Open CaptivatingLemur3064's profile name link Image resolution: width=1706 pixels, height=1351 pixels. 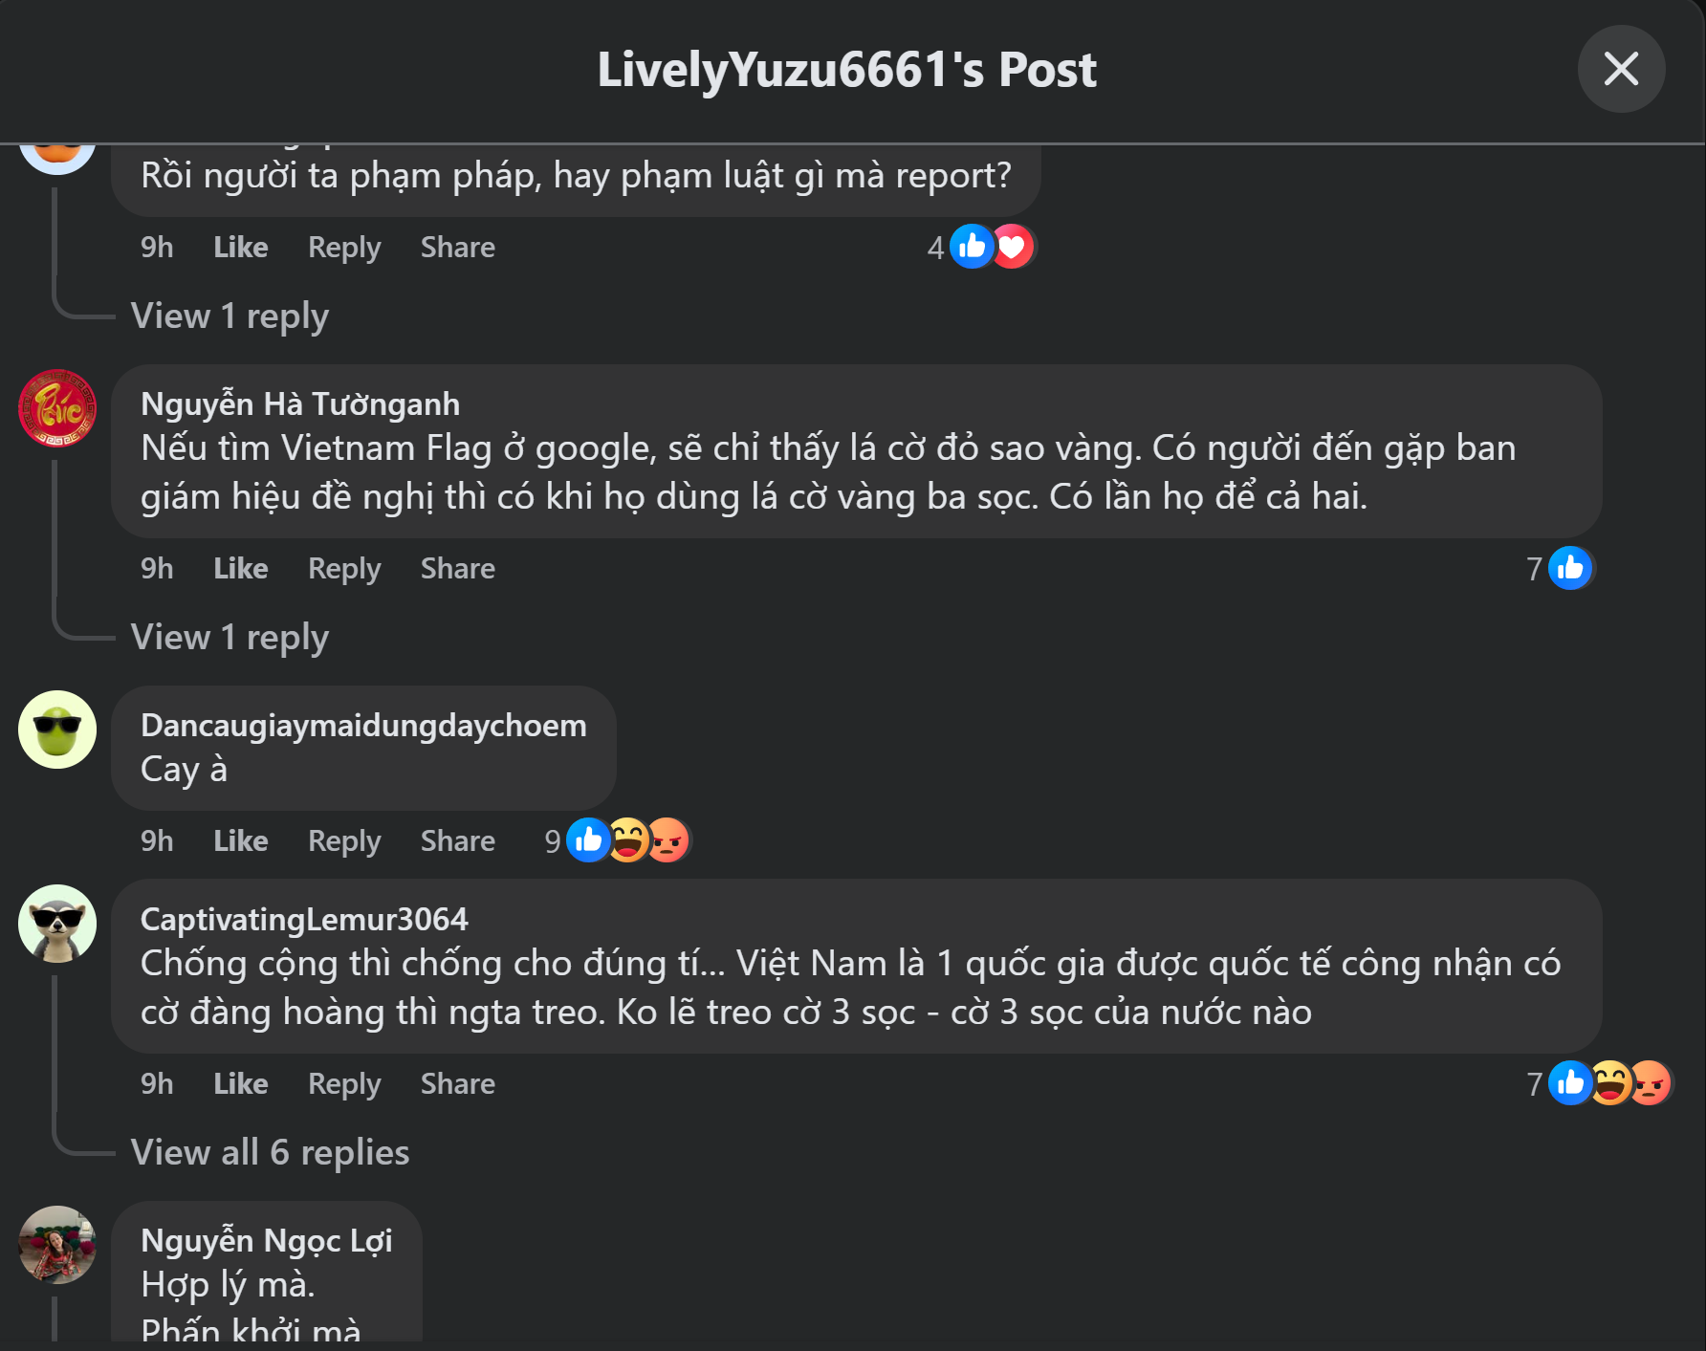tap(304, 919)
